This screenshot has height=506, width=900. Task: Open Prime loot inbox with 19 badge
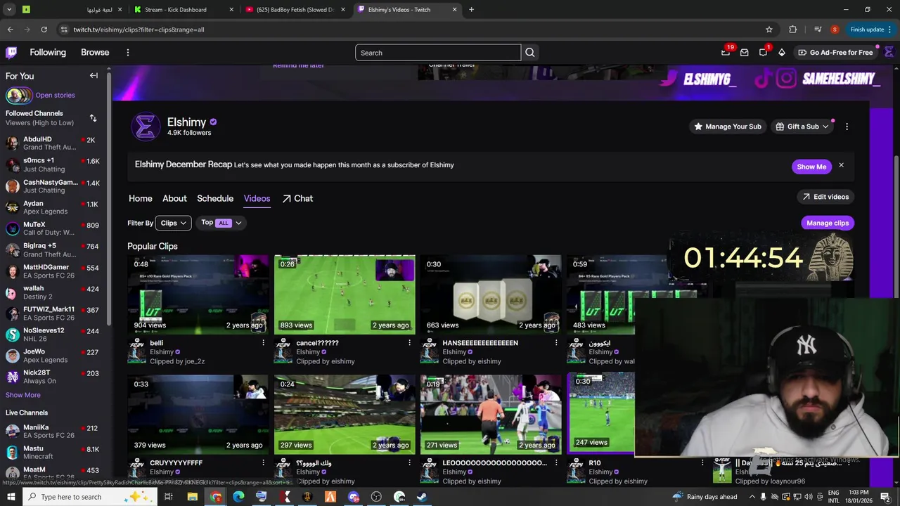726,53
